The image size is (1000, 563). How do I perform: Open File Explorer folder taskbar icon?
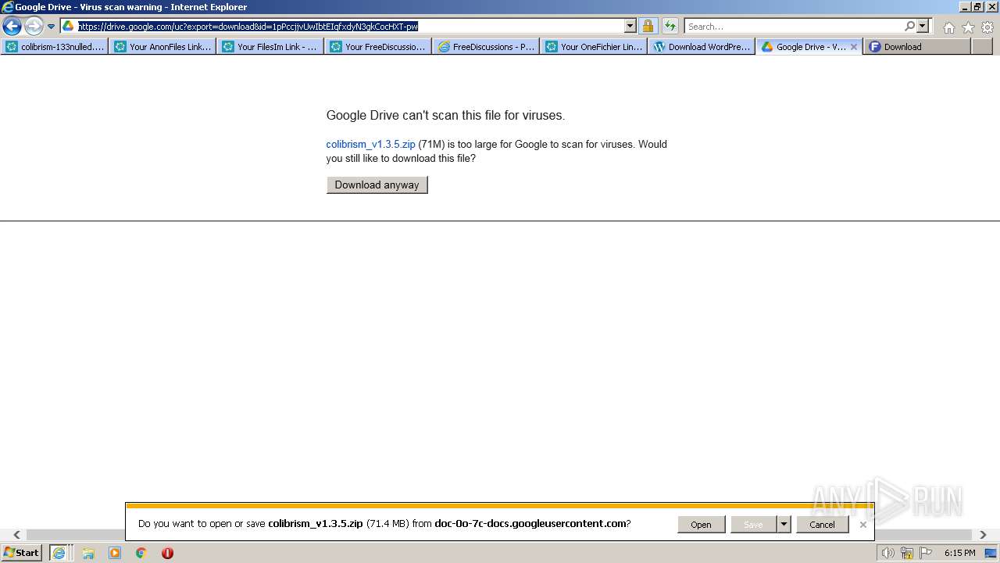(88, 553)
